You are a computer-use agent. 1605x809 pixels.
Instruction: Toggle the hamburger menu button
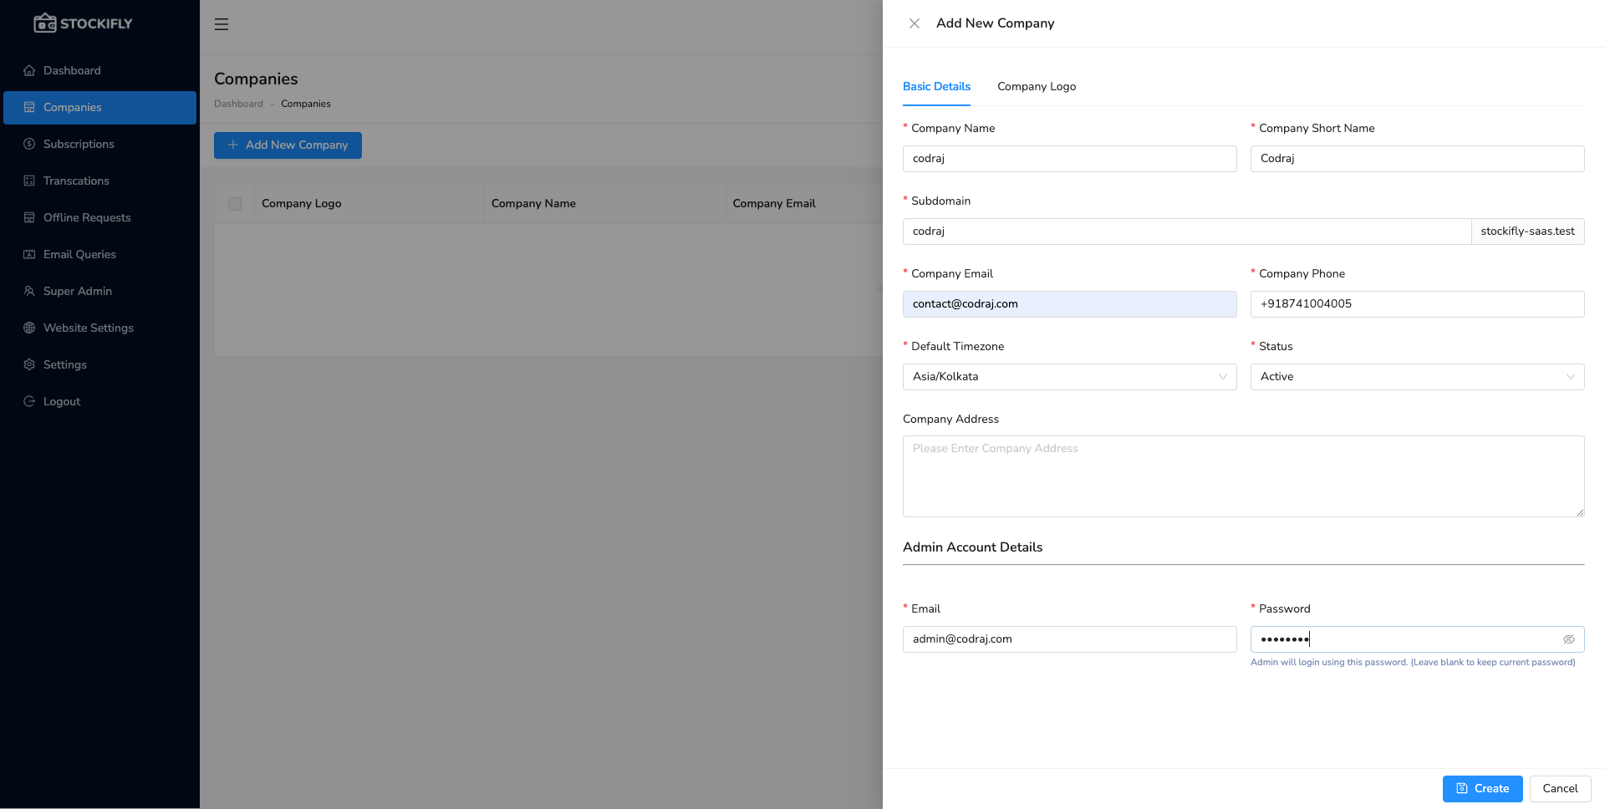click(221, 24)
